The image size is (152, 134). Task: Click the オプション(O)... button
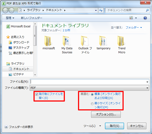(x=106, y=114)
